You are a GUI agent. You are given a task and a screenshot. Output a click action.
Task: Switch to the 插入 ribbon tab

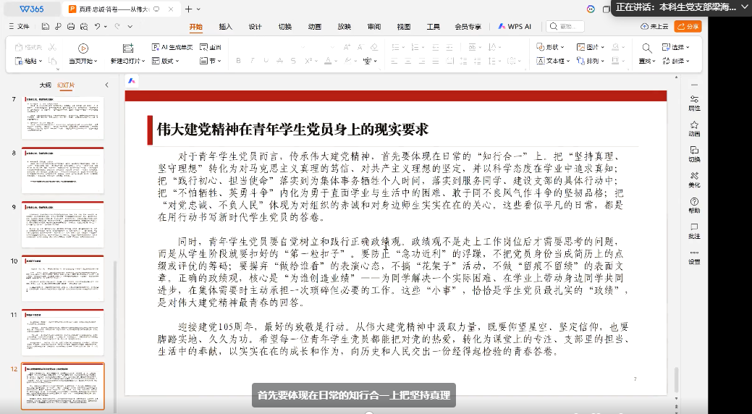pos(225,27)
